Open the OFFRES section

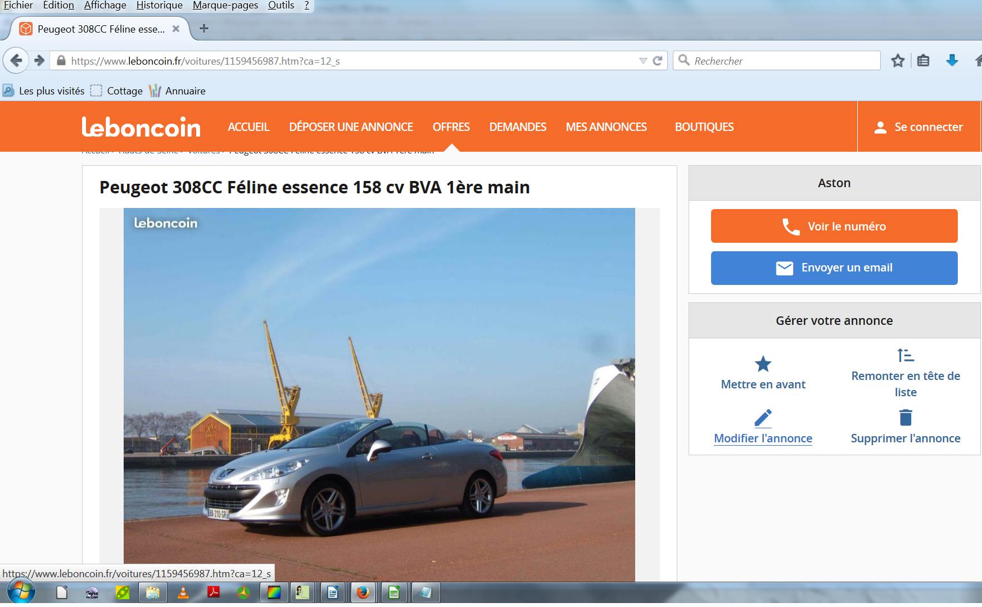click(x=451, y=127)
